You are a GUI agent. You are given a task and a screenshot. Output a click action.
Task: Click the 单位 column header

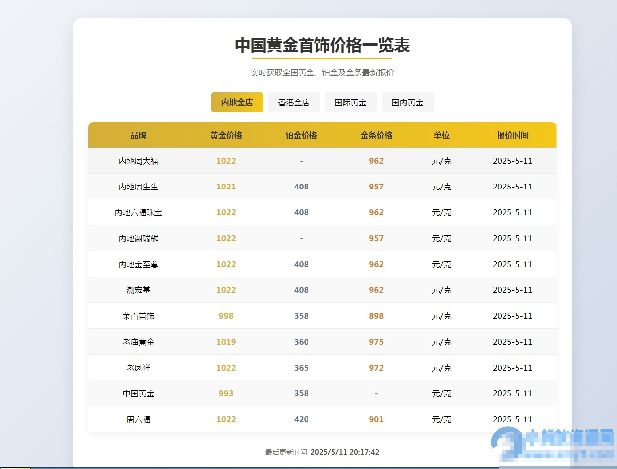pos(441,135)
